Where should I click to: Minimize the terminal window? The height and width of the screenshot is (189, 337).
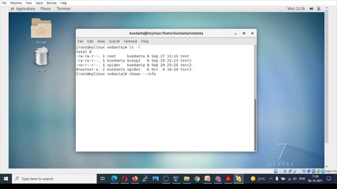235,34
